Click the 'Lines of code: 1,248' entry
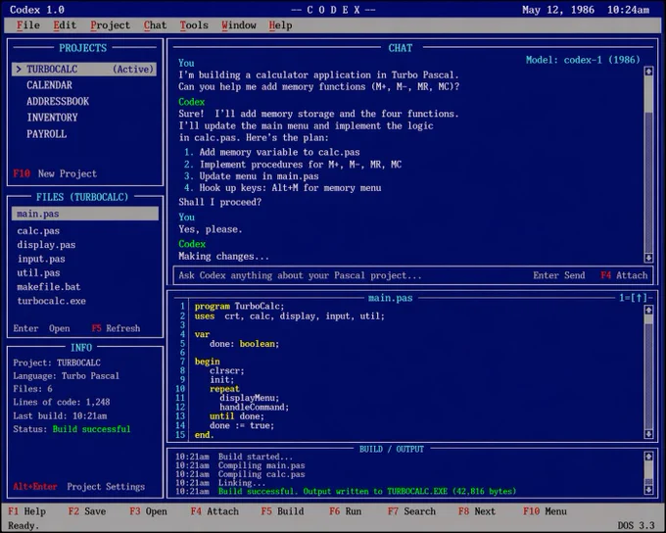Screen dimensions: 666x533 (x=61, y=402)
